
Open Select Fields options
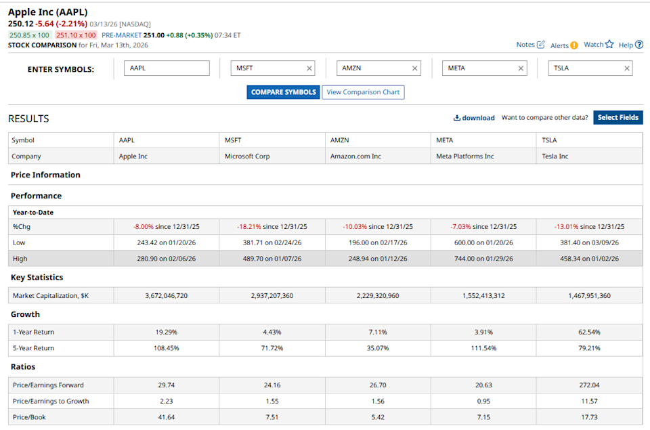[x=617, y=118]
